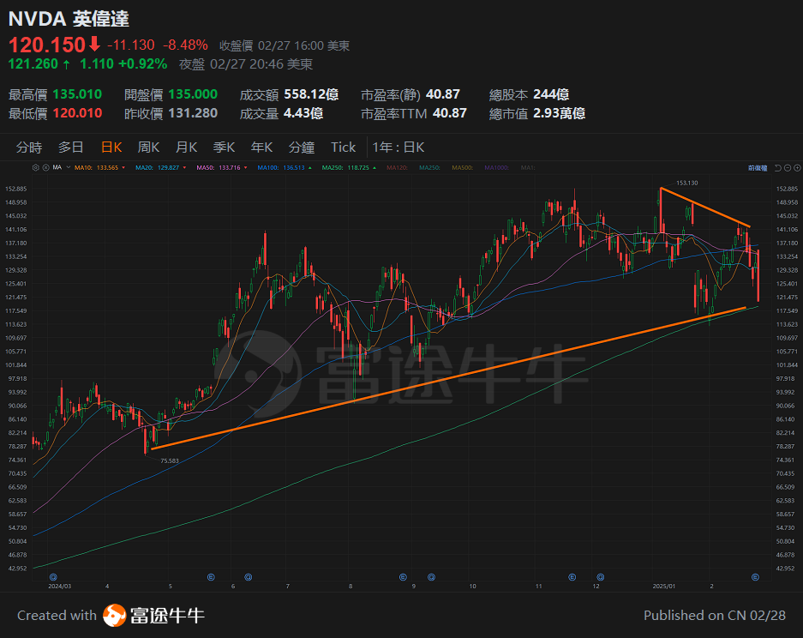Toggle the MA250 line display
The width and height of the screenshot is (803, 638).
click(x=333, y=168)
